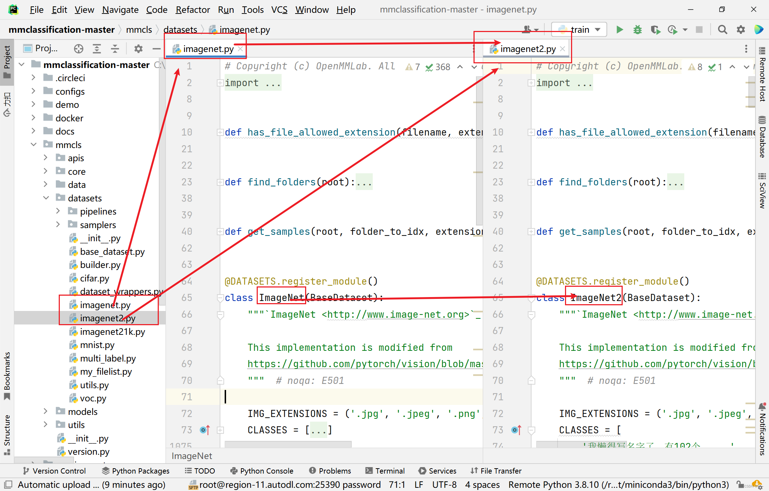Screen dimensions: 769x491
Task: Close the imagenet.py editor tab
Action: pos(240,49)
